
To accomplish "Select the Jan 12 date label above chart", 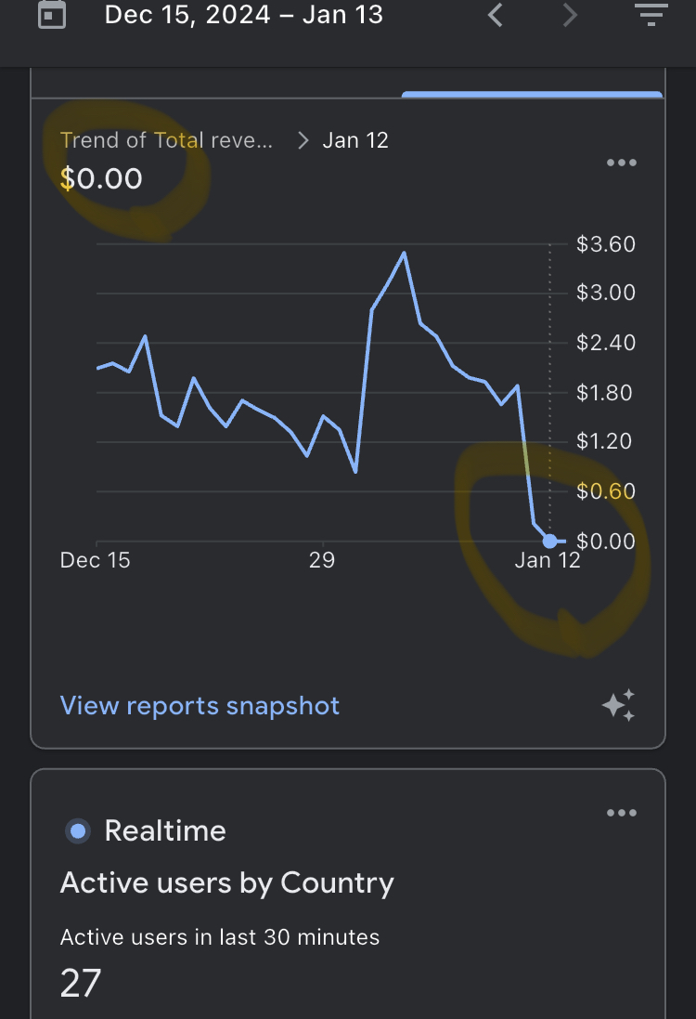I will tap(355, 140).
